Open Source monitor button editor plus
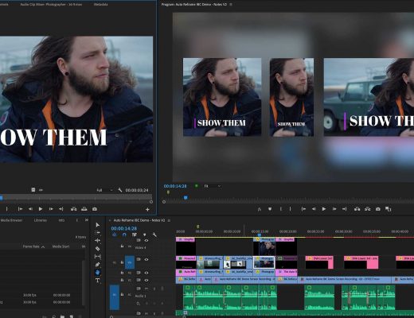Viewport: 414px width, 318px height. pos(147,209)
